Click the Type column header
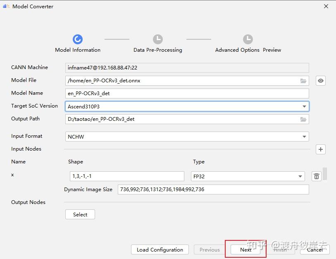This screenshot has width=336, height=259. [x=199, y=162]
